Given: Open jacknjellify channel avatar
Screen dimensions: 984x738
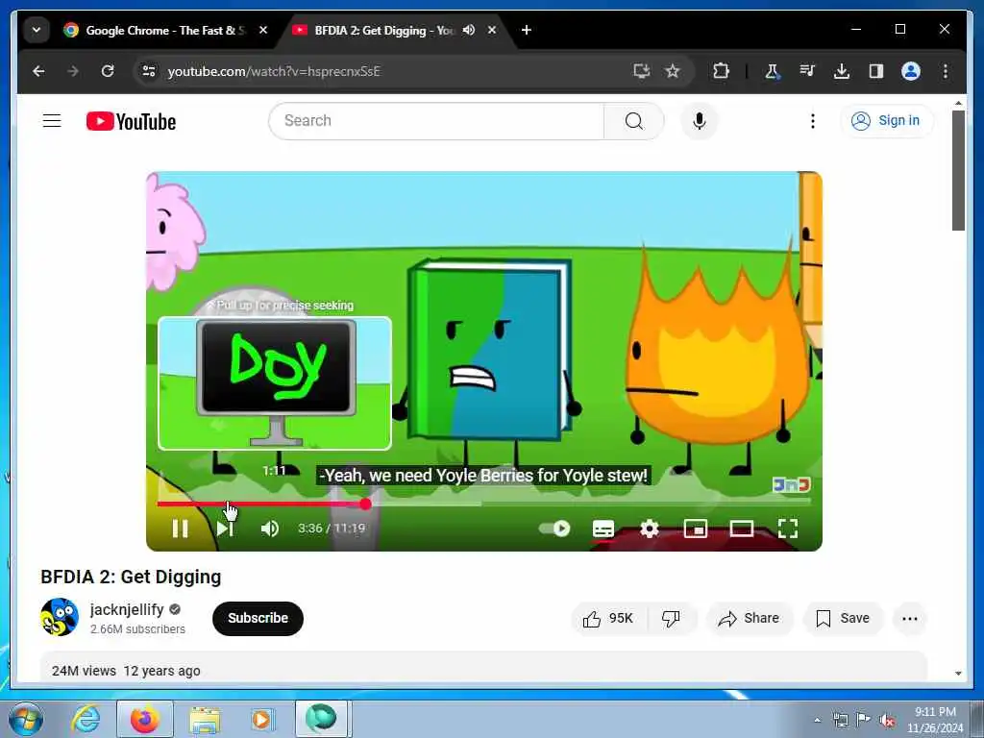Looking at the screenshot, I should 60,617.
